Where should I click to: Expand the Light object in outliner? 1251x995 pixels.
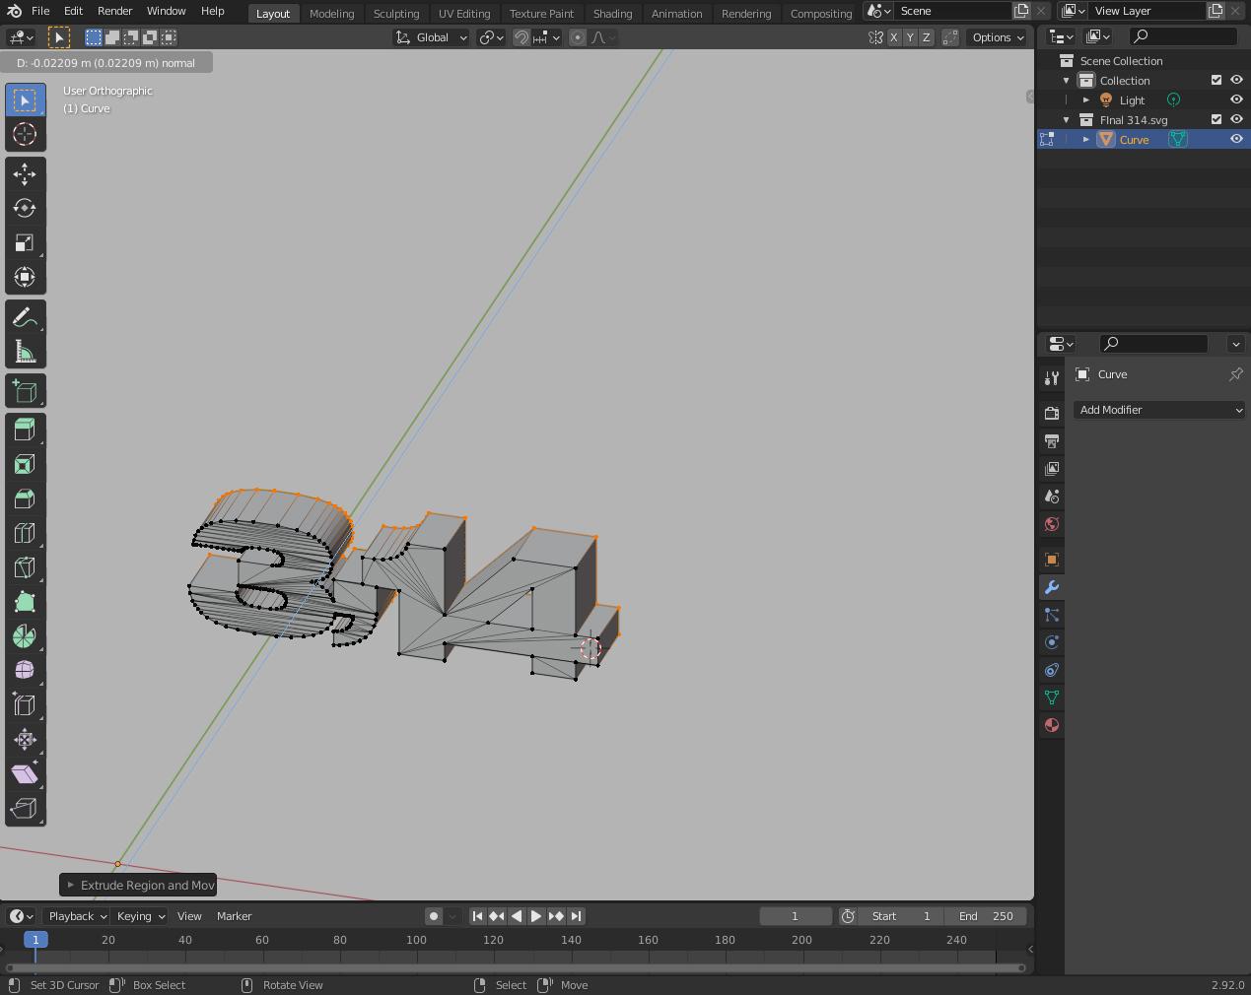(1085, 99)
